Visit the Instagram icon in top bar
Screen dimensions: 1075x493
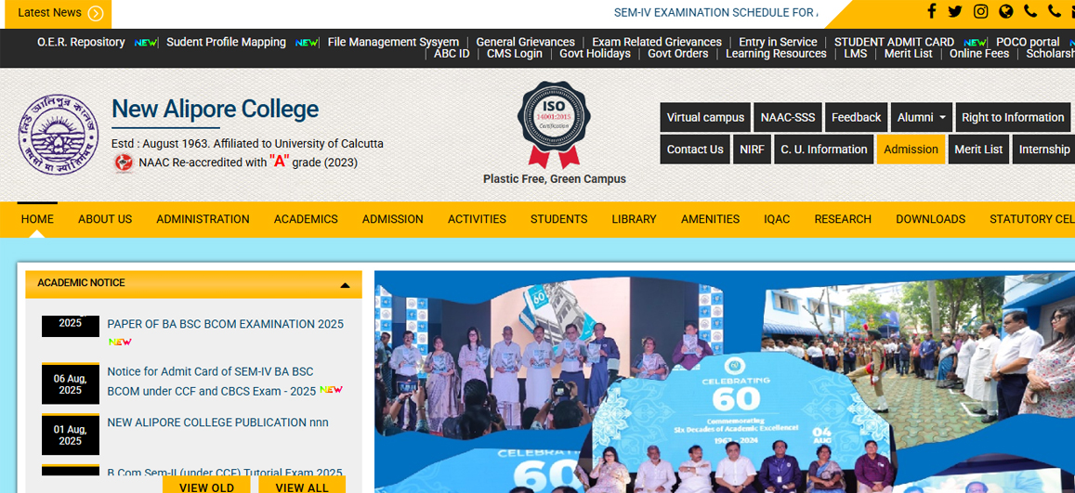(x=981, y=11)
